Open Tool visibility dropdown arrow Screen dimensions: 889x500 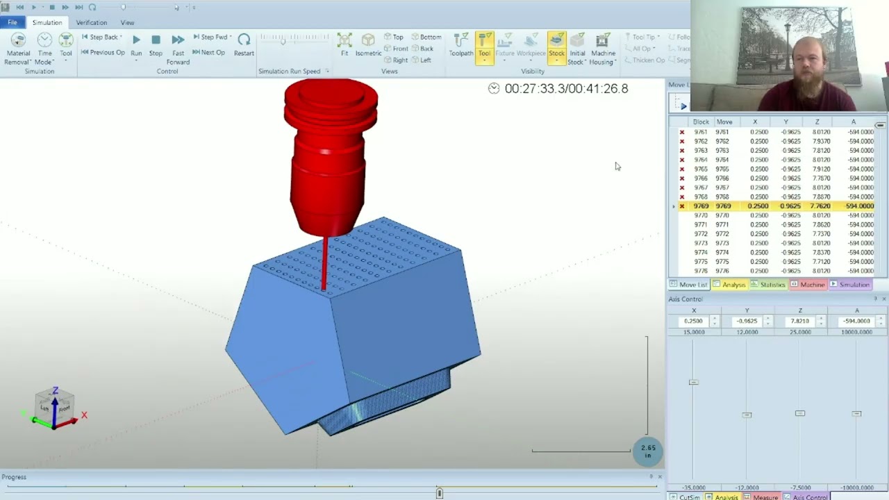point(485,61)
